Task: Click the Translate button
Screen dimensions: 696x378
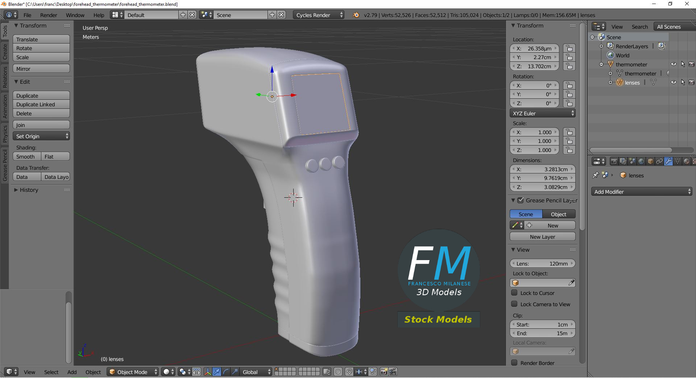Action: pyautogui.click(x=41, y=39)
